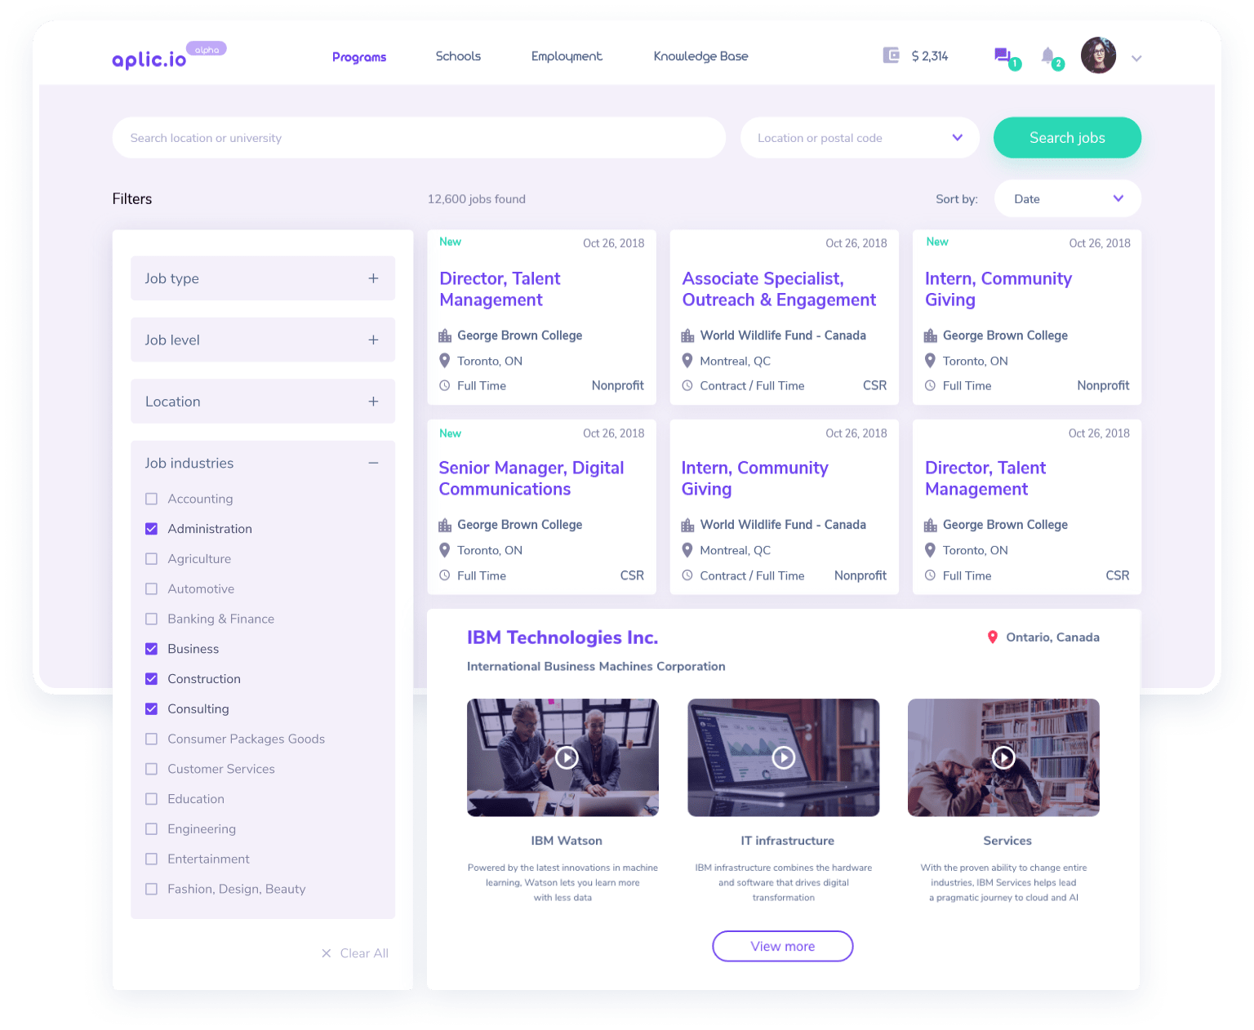Open Senior Manager, Digital Communications job
1254x1030 pixels.
point(531,478)
